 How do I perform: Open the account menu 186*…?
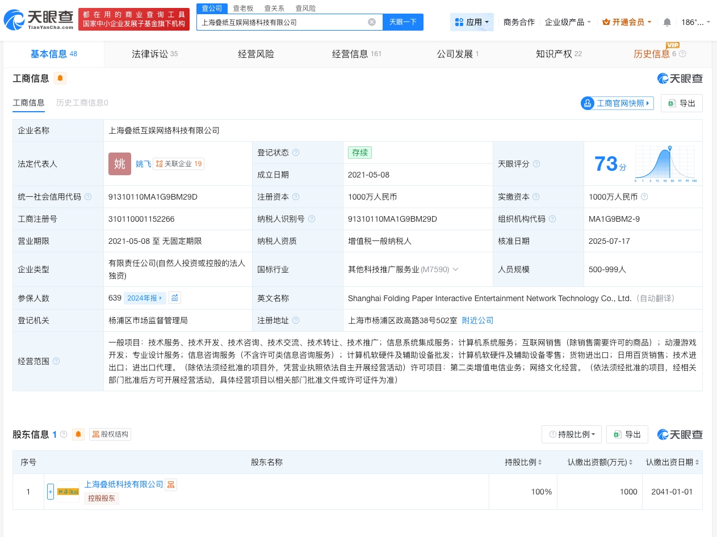[696, 22]
